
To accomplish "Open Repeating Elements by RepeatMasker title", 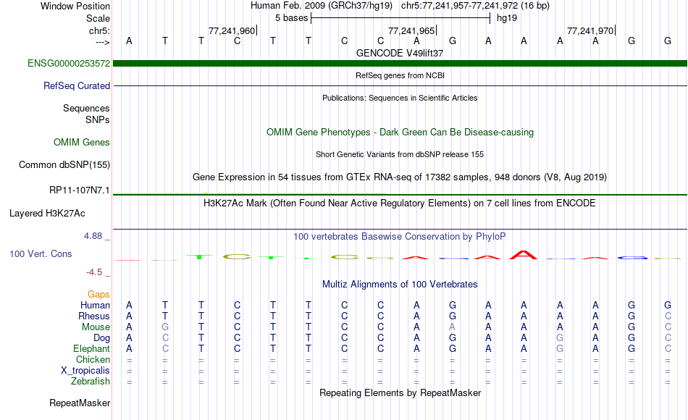I will point(400,392).
